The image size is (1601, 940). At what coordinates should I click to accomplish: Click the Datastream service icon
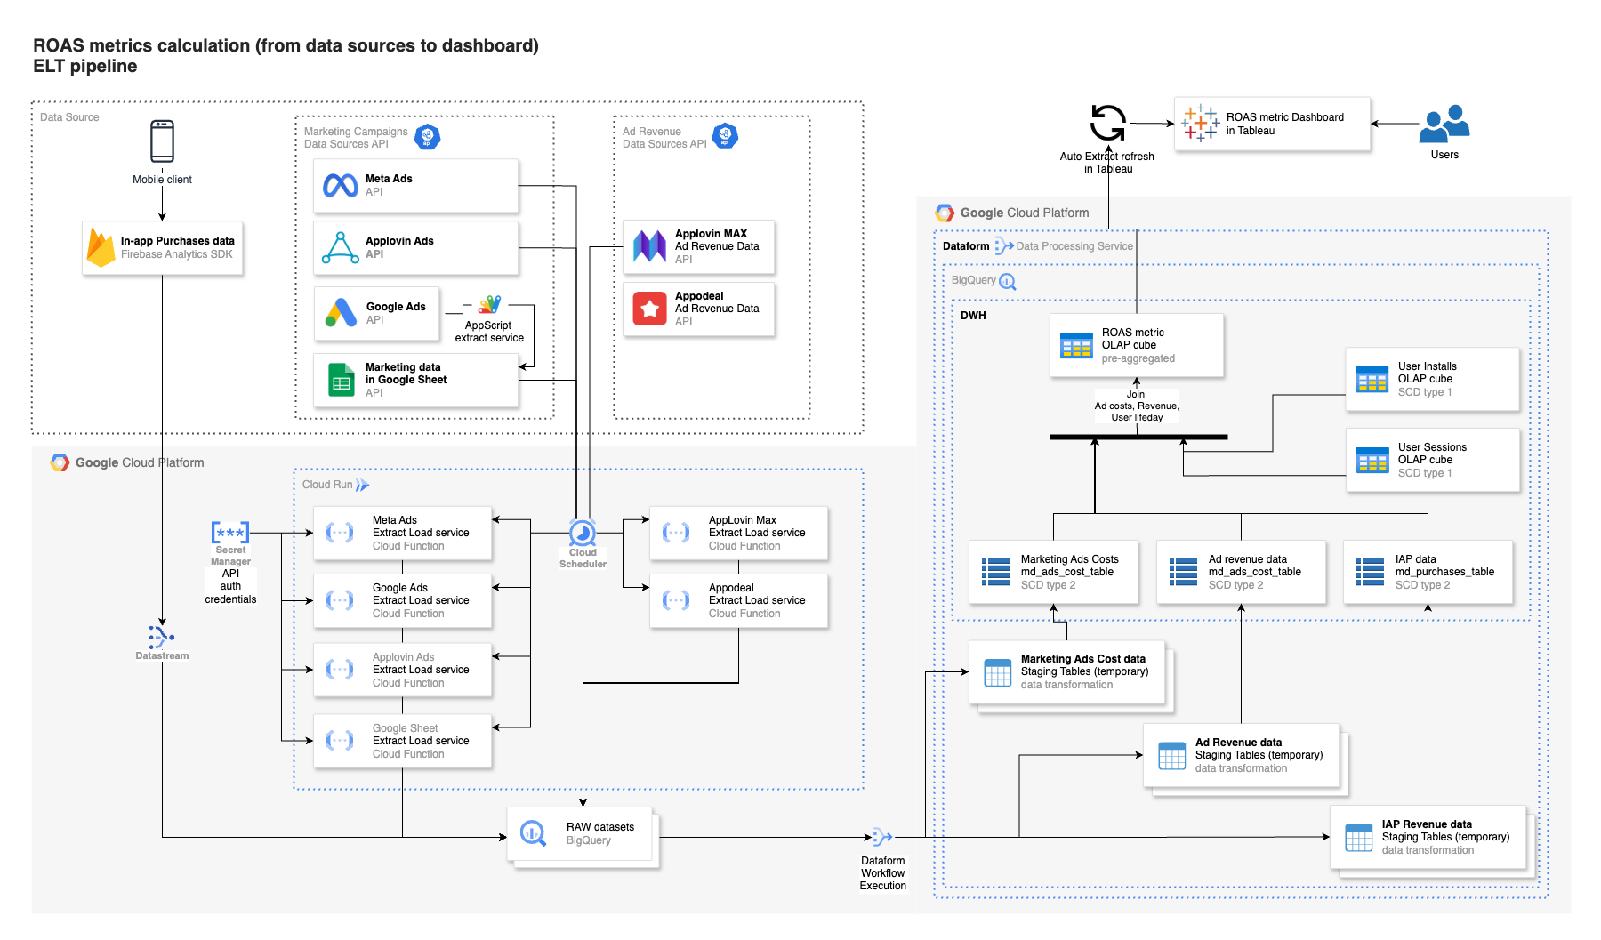click(161, 637)
